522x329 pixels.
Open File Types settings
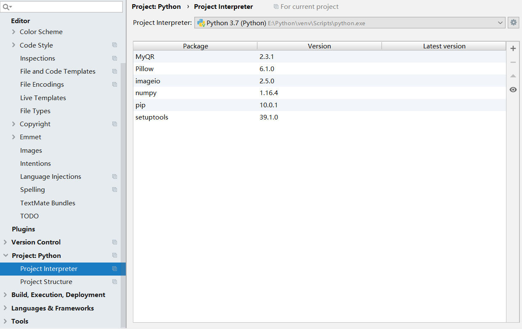coord(35,111)
